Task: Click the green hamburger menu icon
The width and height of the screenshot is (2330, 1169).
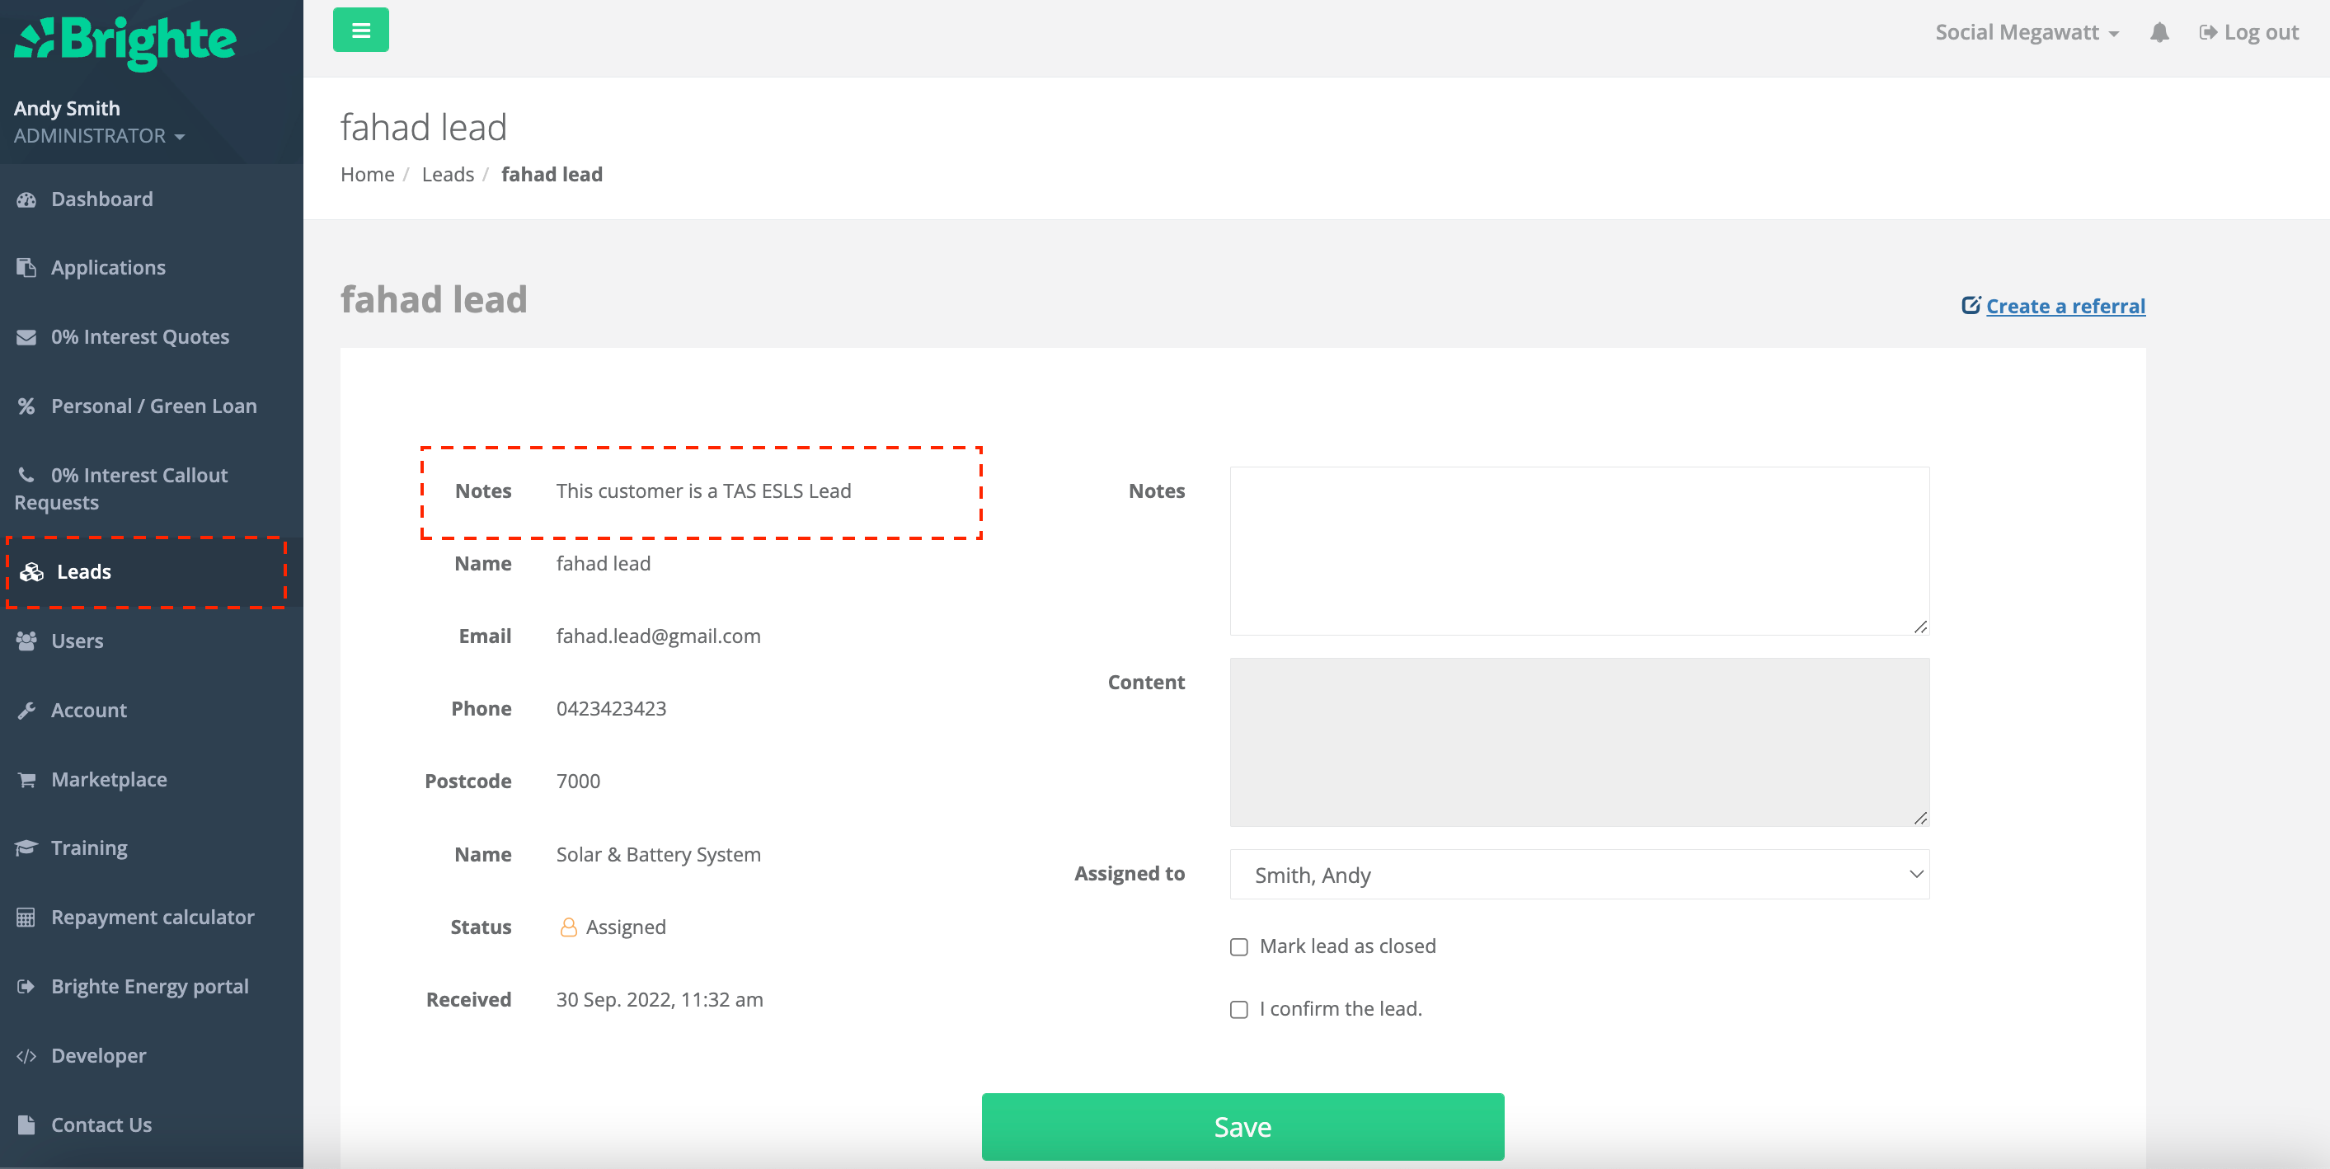Action: tap(360, 30)
